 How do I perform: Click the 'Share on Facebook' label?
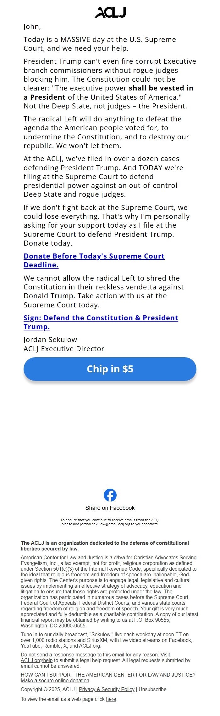pos(110,508)
